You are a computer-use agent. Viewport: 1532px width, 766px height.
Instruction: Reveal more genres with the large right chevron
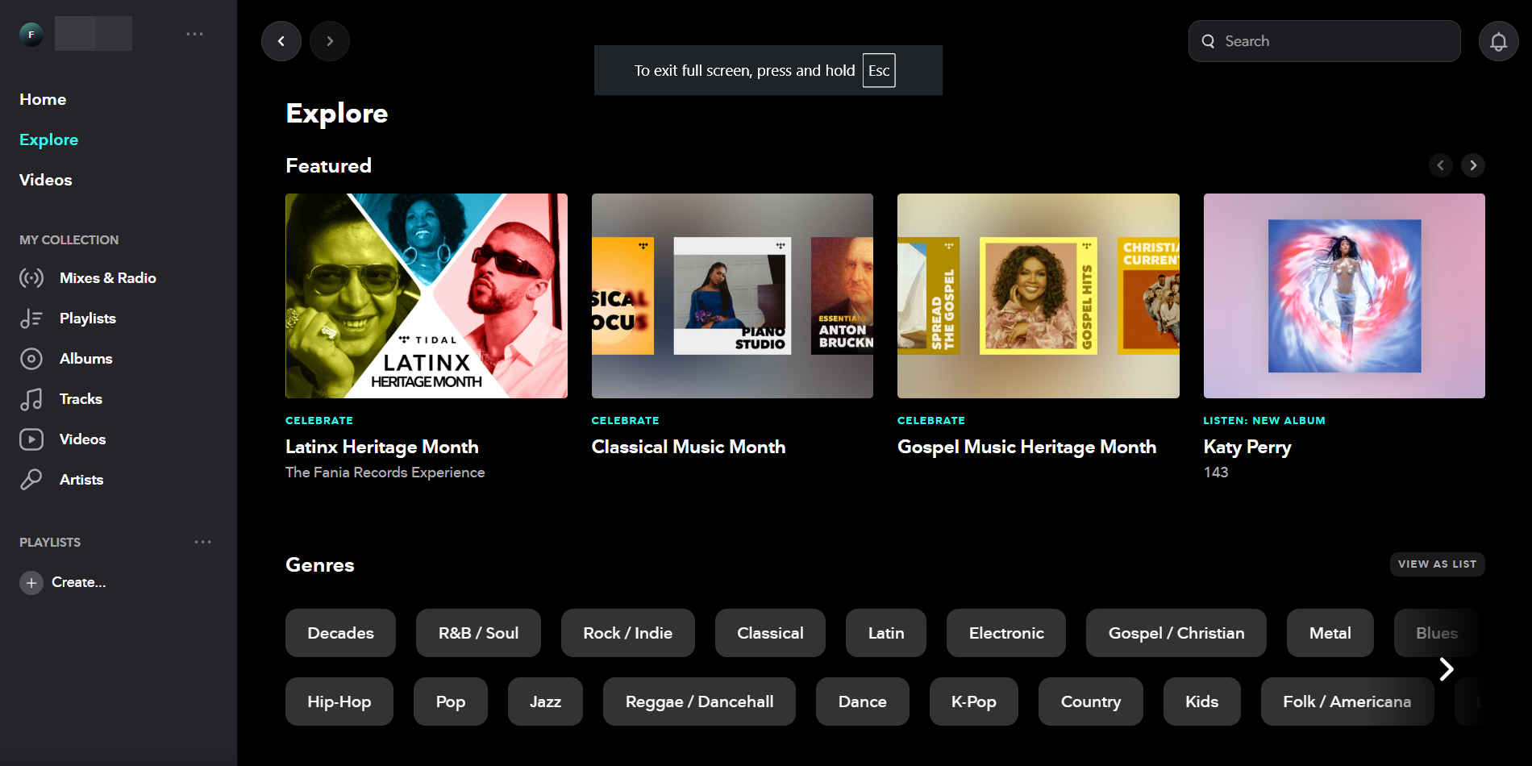pyautogui.click(x=1447, y=668)
